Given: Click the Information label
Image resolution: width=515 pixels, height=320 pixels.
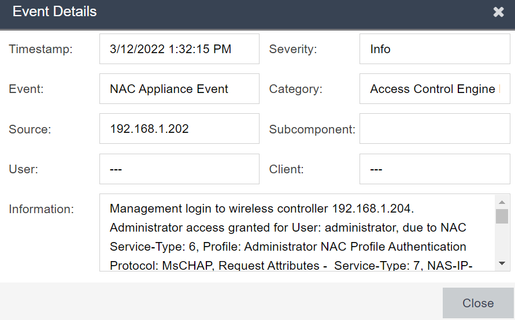Looking at the screenshot, I should pos(42,209).
